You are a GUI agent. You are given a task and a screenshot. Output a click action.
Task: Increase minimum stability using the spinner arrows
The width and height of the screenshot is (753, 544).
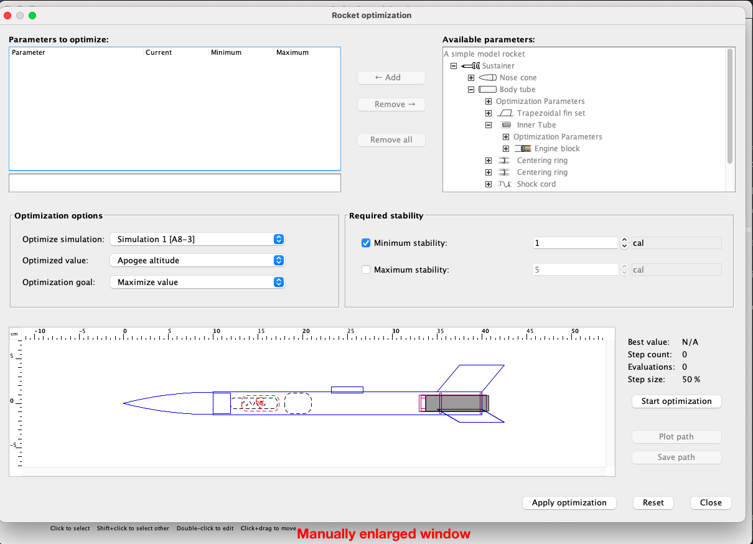(624, 240)
